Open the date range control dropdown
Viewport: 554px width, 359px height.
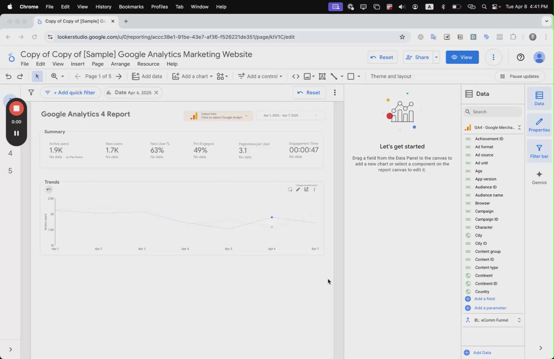290,115
